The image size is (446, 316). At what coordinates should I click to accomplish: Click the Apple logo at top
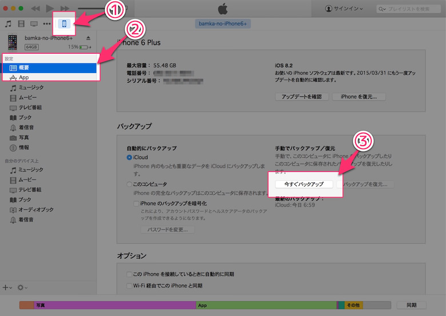[223, 9]
